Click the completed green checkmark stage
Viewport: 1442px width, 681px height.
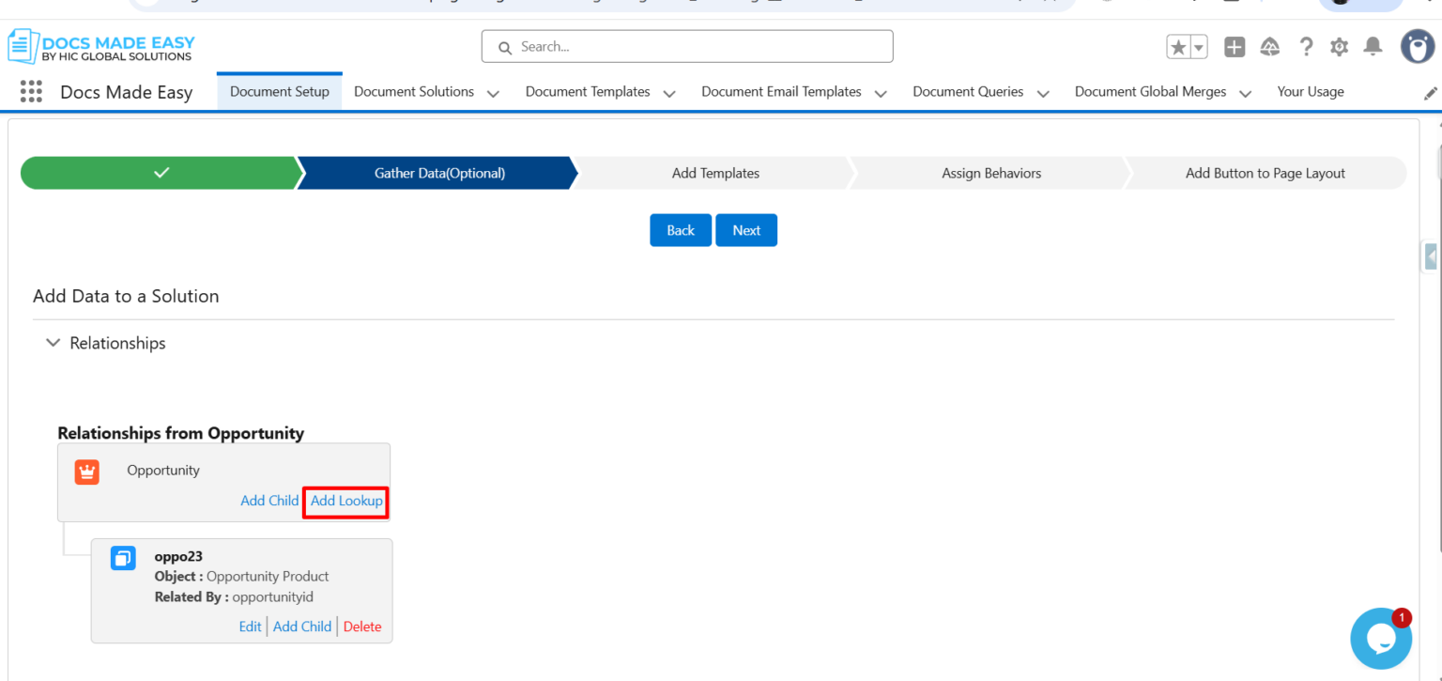tap(160, 173)
